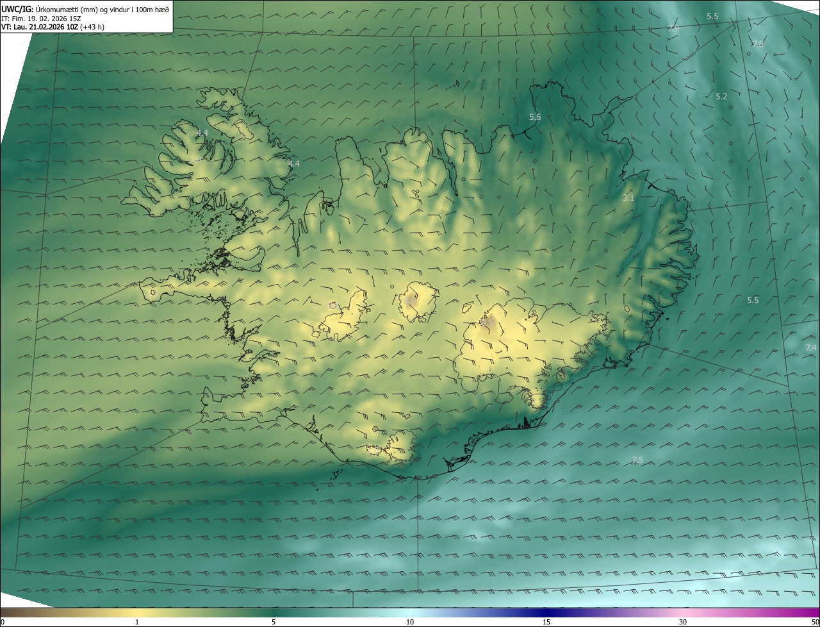Screen dimensions: 820x627
Task: Click the 7.5 value label south of Iceland
Action: 637,460
